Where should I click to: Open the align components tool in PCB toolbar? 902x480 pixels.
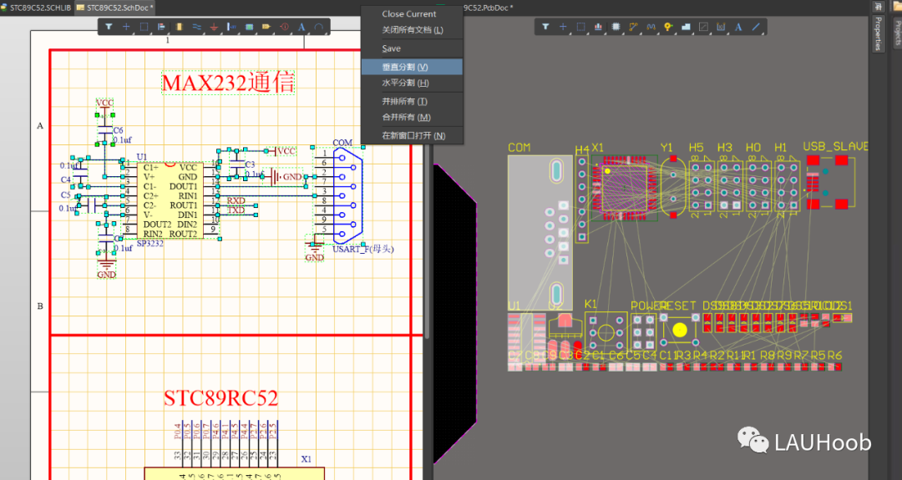pos(598,27)
